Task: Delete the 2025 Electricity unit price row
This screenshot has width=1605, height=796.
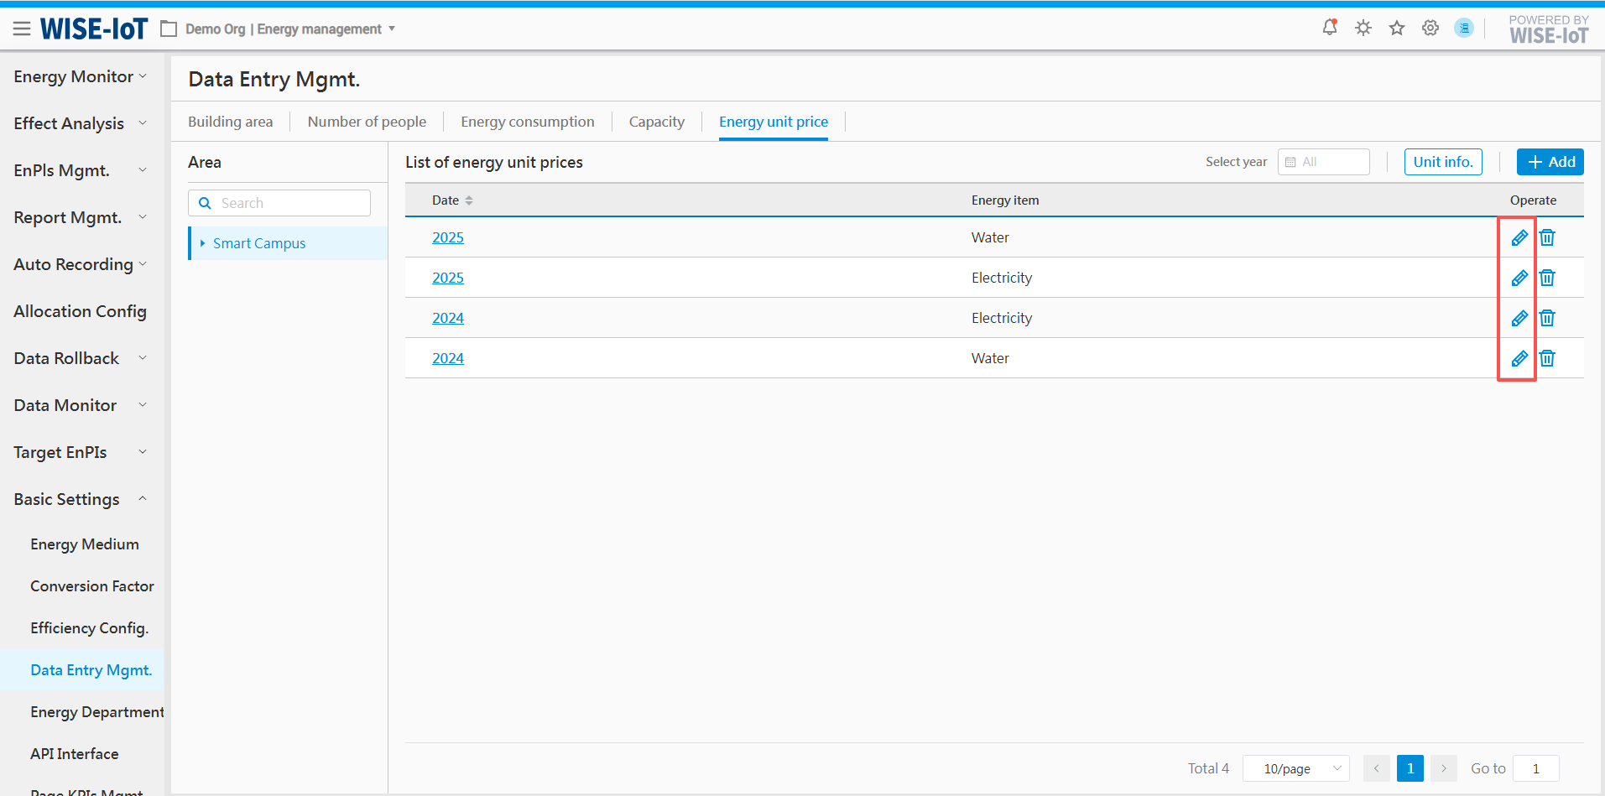Action: point(1547,278)
